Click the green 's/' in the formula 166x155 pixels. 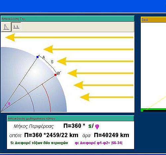pos(91,126)
